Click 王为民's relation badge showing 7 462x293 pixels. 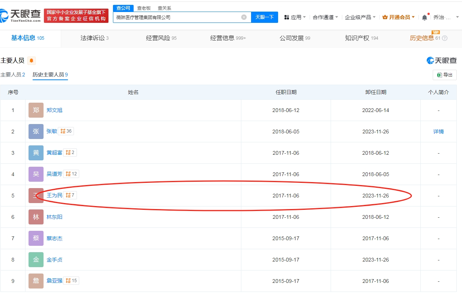70,195
